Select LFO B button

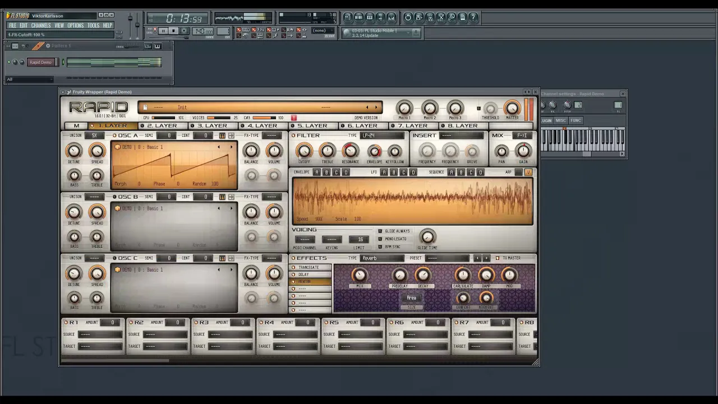click(x=394, y=172)
